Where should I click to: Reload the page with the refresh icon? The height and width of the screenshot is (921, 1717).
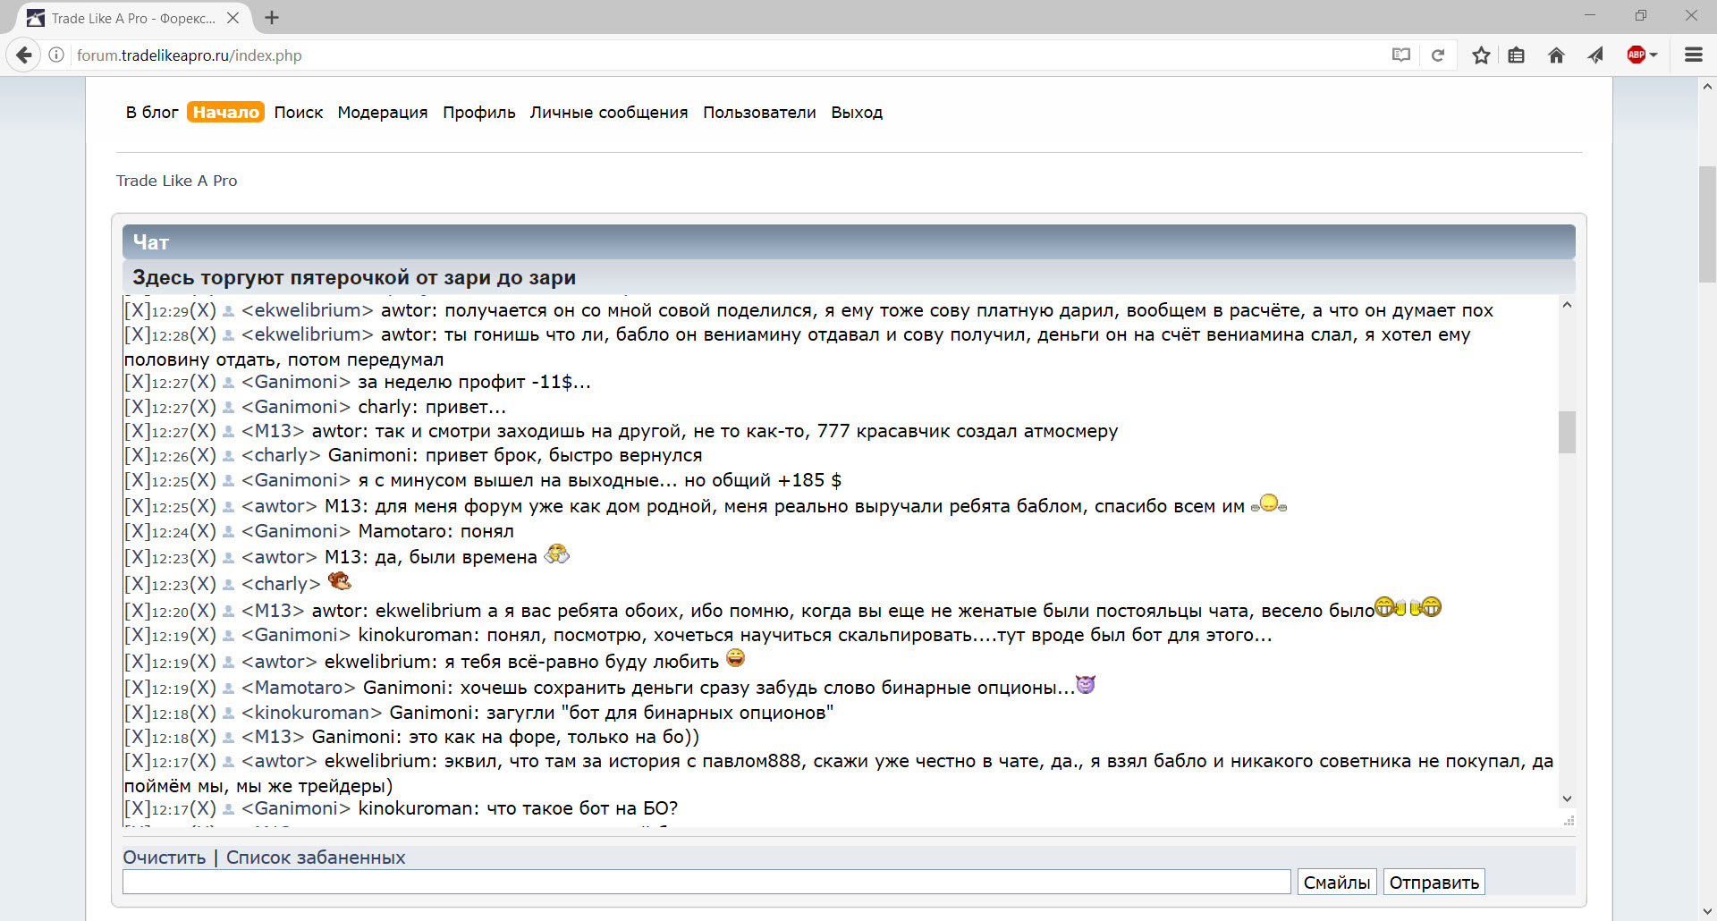[1438, 55]
